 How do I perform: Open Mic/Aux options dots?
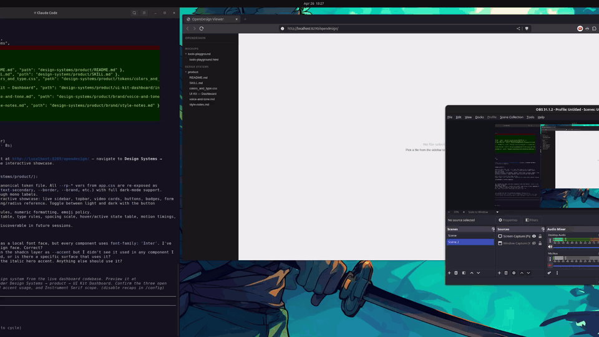[x=550, y=259]
